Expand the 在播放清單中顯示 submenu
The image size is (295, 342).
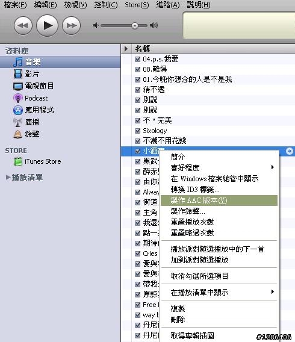click(219, 292)
